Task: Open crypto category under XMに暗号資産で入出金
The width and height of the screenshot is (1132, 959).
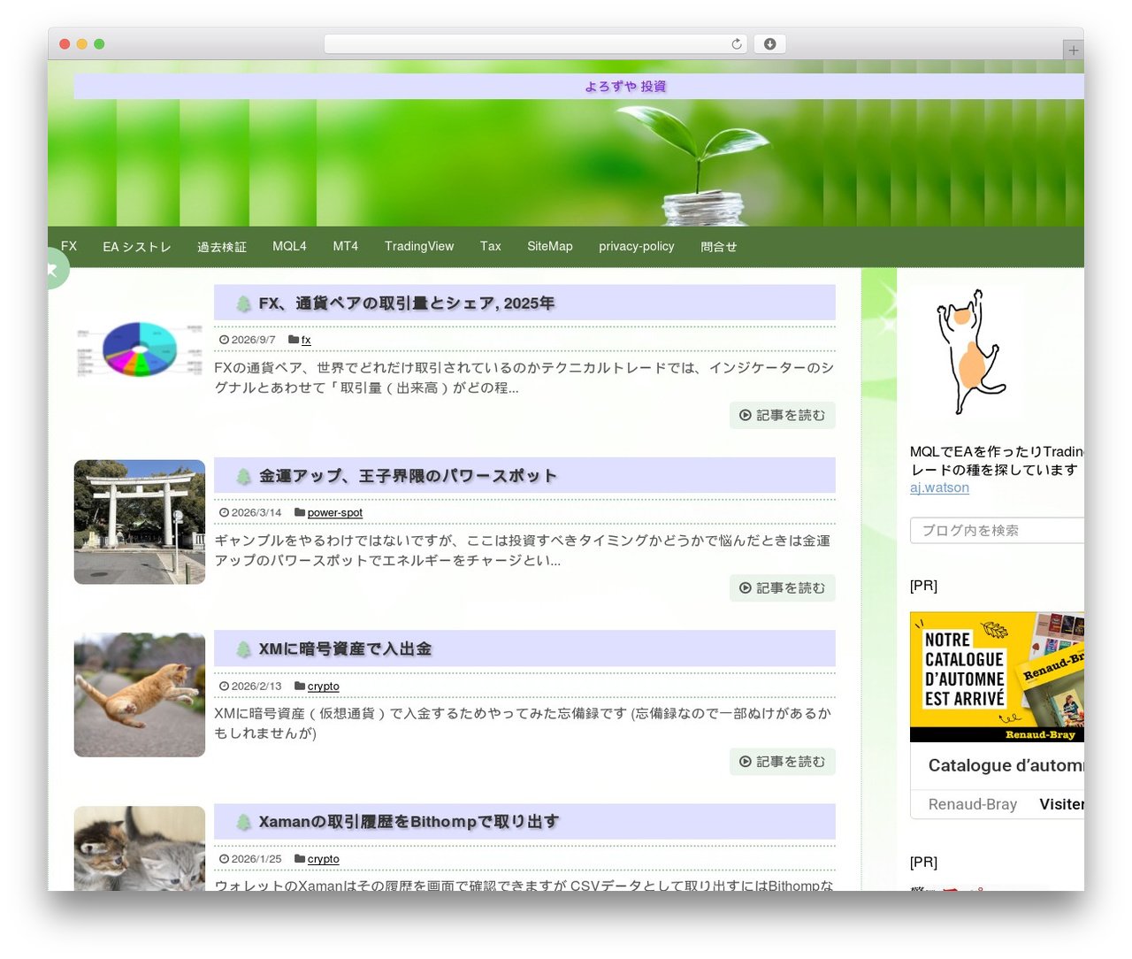Action: pyautogui.click(x=324, y=686)
